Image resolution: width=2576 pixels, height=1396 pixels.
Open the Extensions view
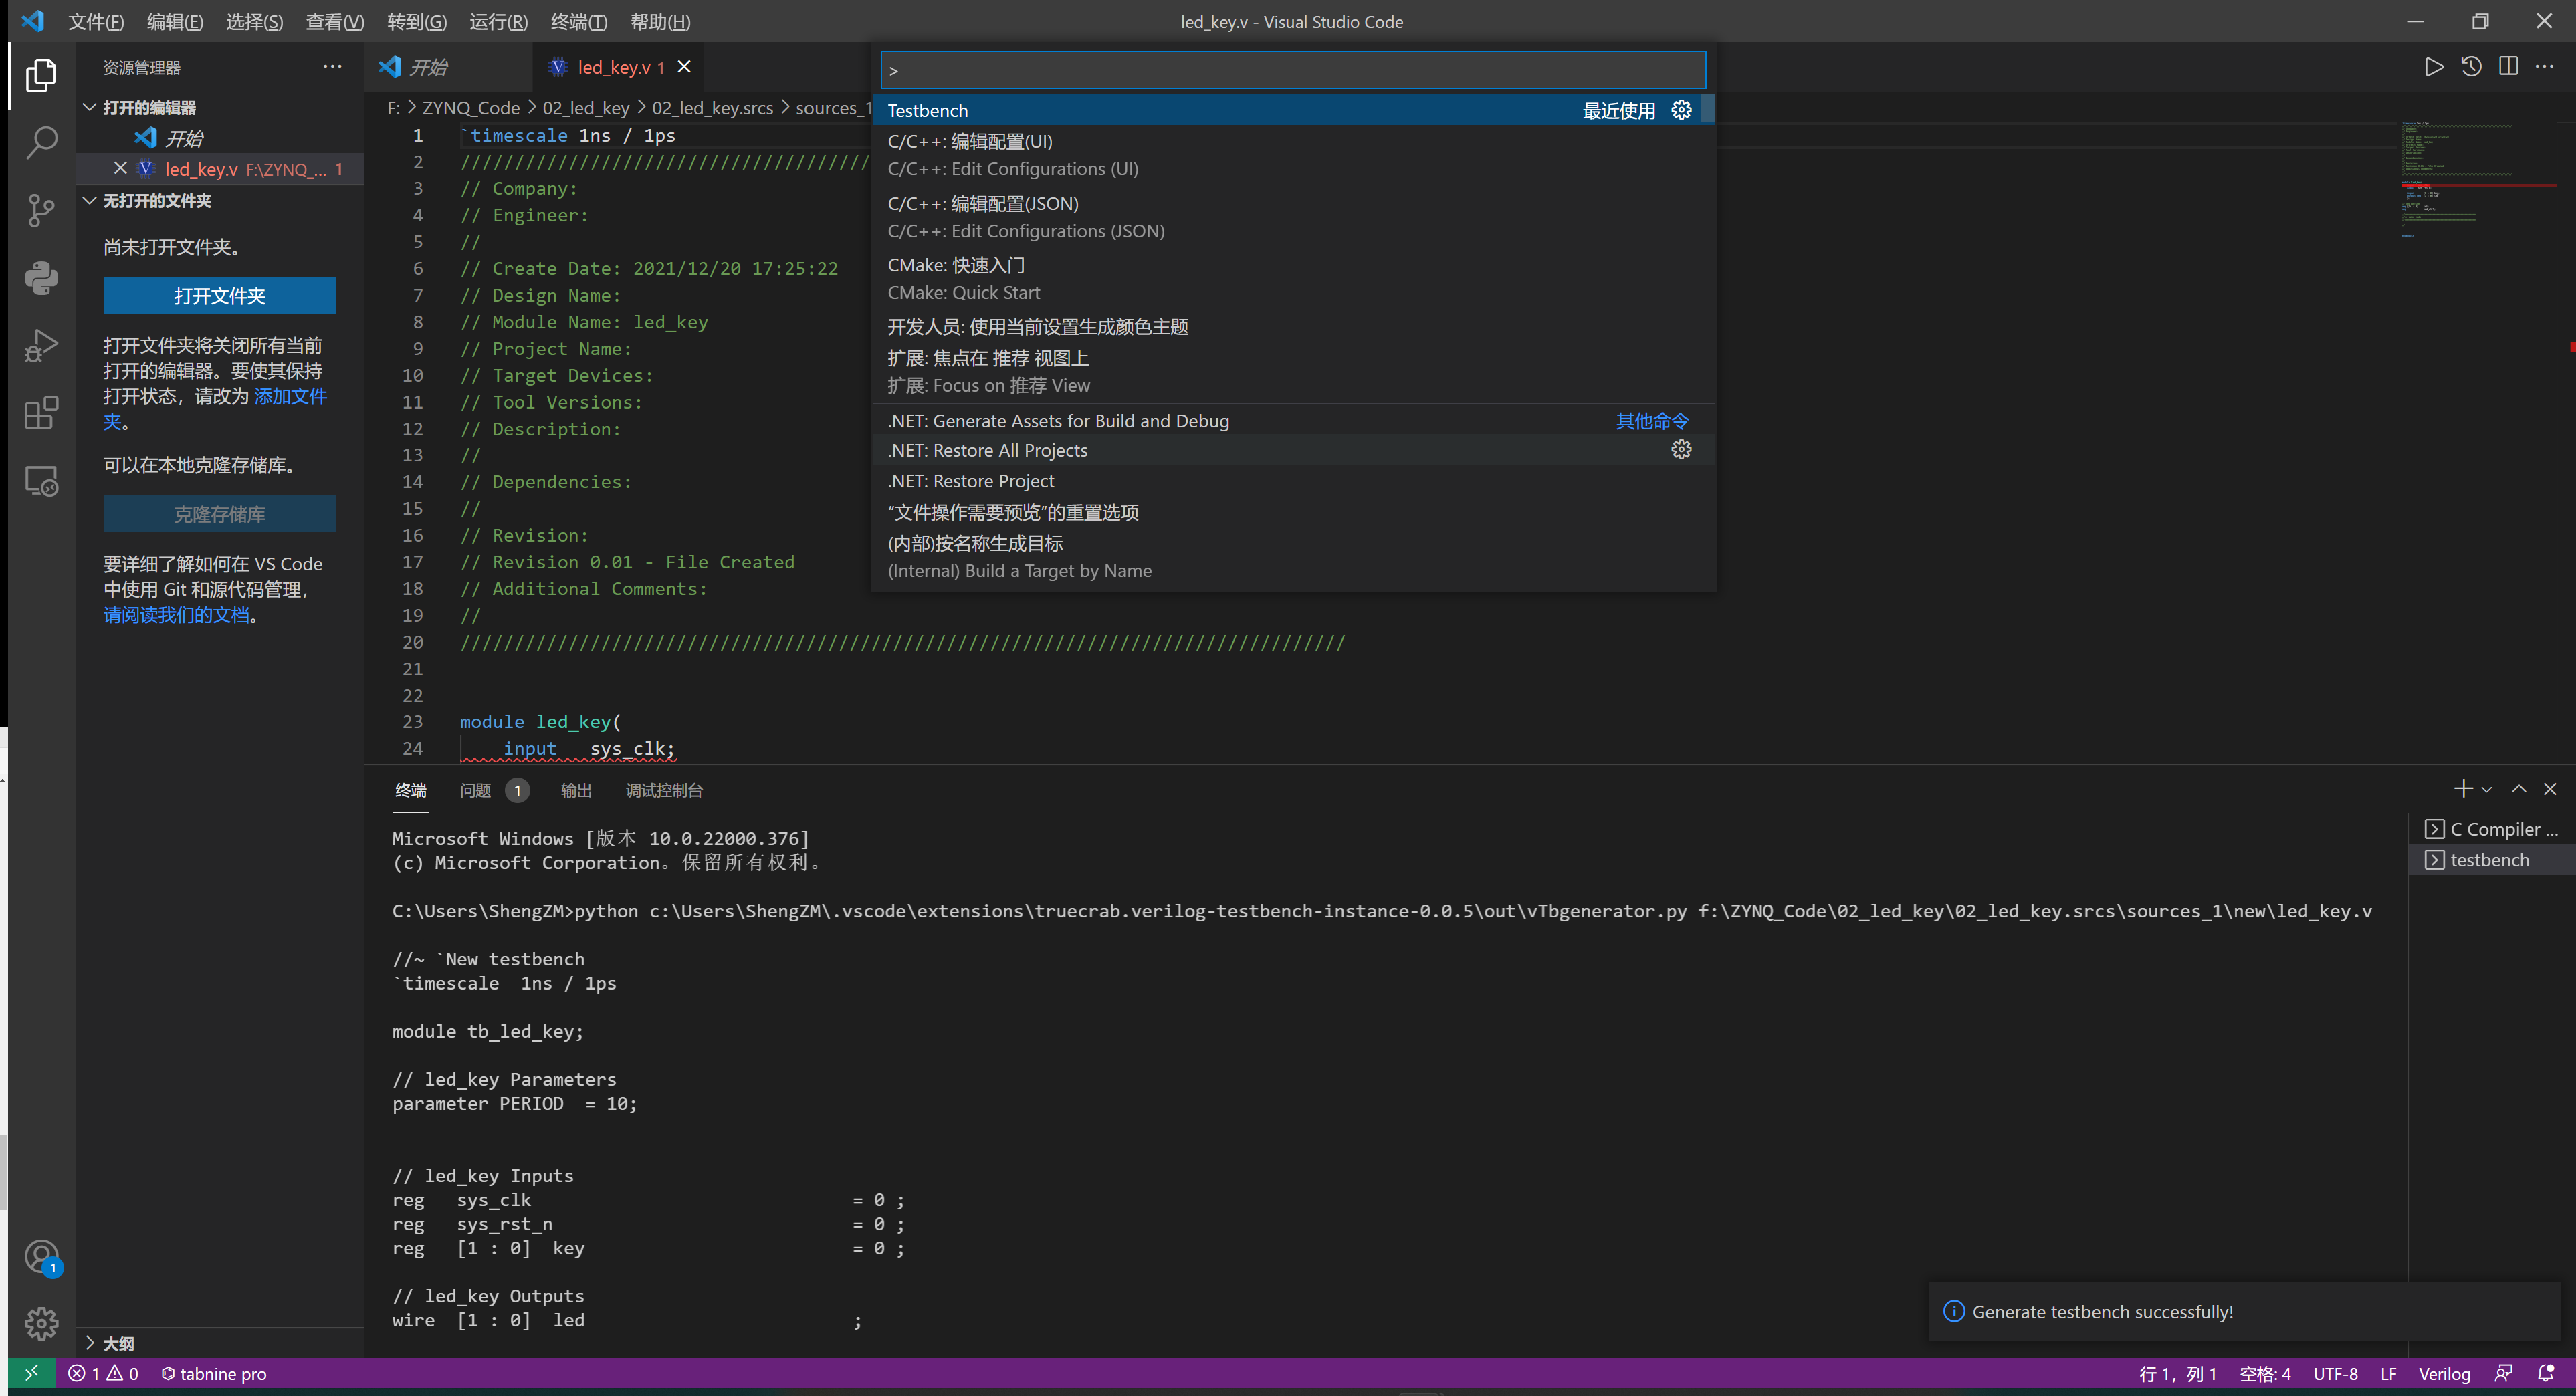click(41, 413)
